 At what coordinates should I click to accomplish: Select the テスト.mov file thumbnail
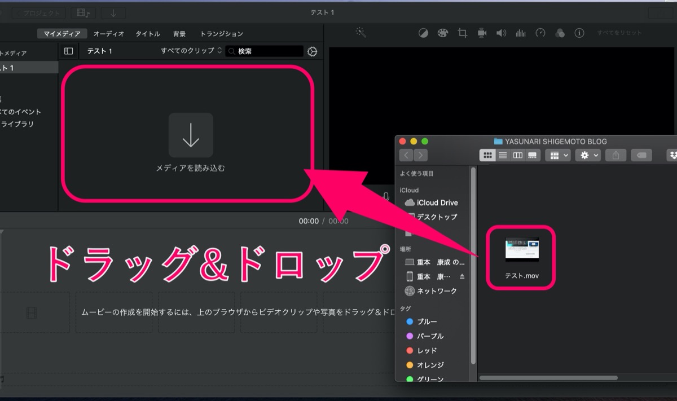pos(522,249)
